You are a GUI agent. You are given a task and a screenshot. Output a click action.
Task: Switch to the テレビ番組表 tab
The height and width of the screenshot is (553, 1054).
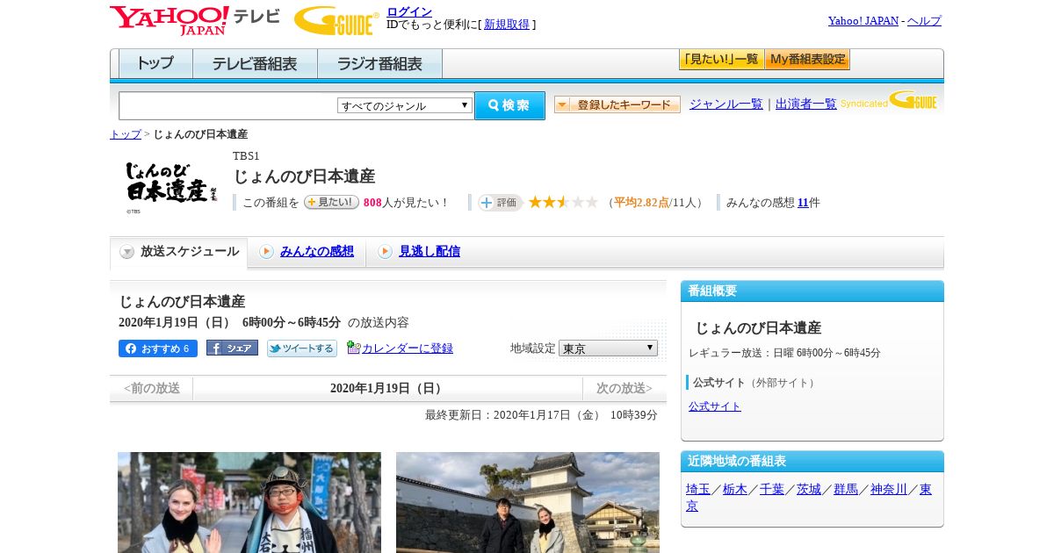(x=255, y=64)
